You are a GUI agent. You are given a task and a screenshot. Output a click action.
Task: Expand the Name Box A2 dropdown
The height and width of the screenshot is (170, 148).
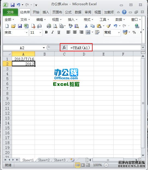click(44, 48)
